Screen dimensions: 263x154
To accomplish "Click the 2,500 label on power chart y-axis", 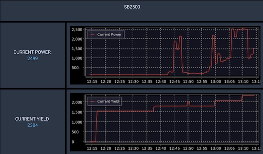I will (77, 30).
